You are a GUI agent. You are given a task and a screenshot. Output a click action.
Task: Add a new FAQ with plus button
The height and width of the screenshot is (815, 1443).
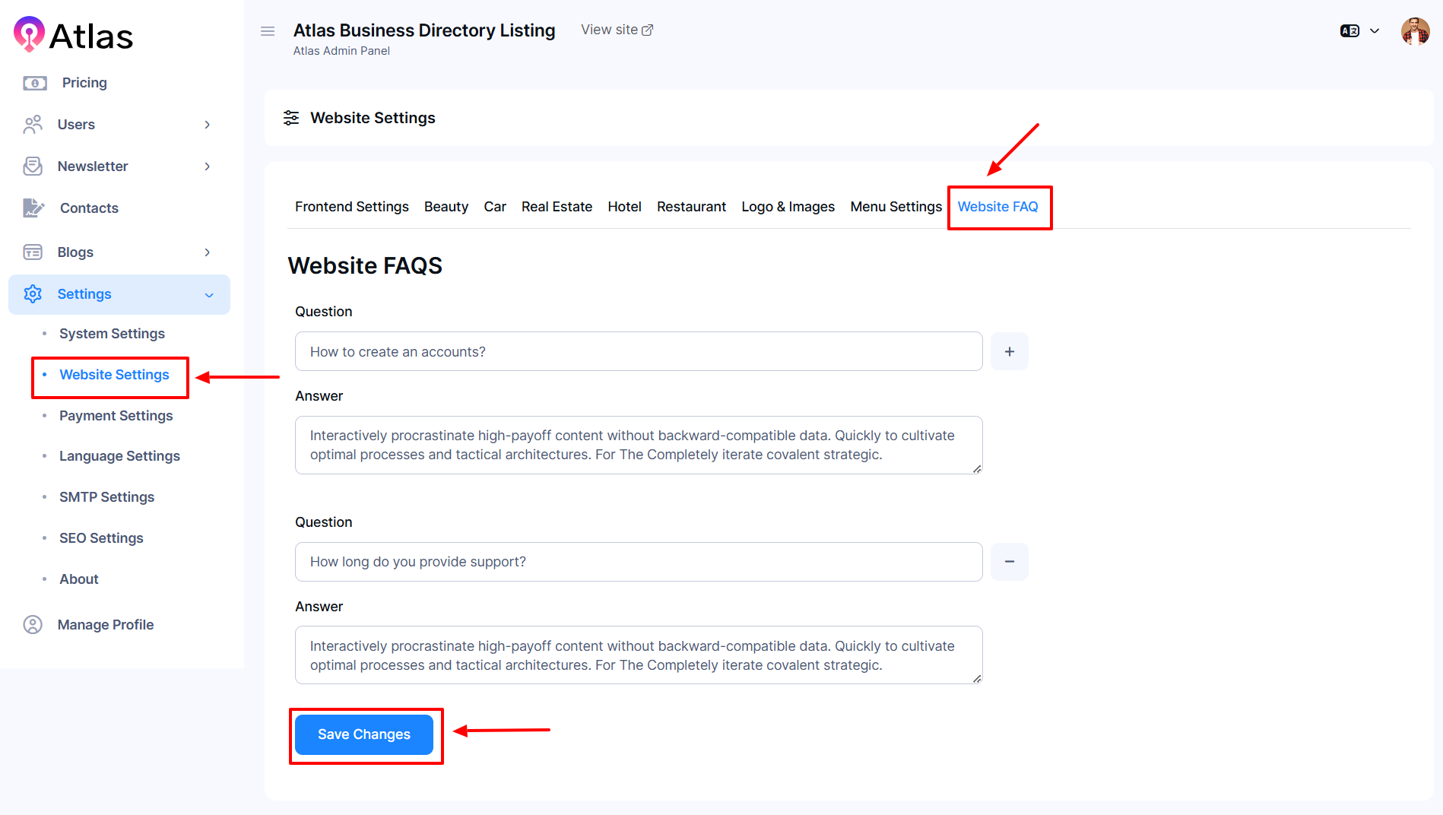1009,351
